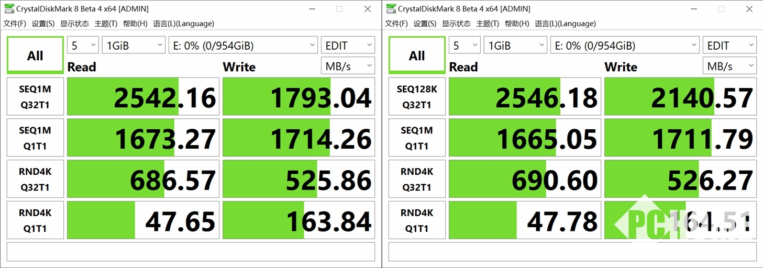Run the RND4K Q1T1 test in left window

pyautogui.click(x=35, y=220)
